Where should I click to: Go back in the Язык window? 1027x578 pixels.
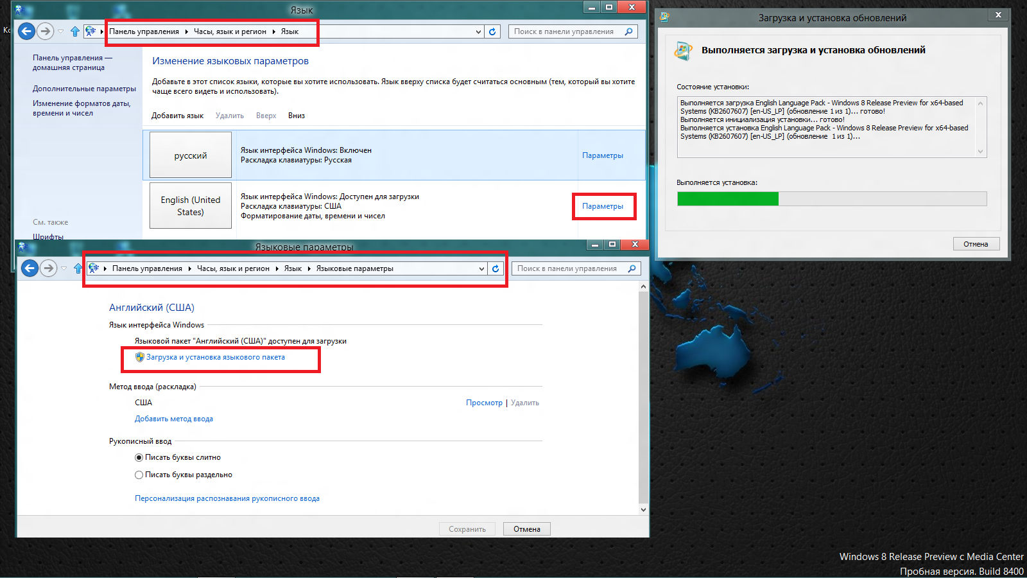26,31
